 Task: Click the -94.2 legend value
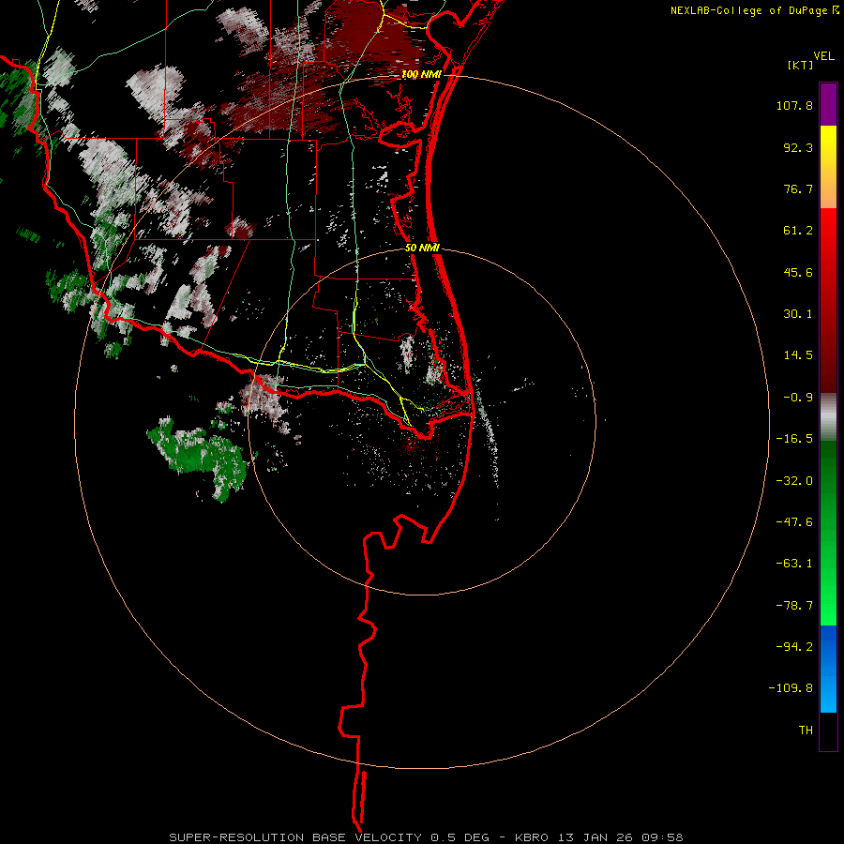(x=794, y=646)
